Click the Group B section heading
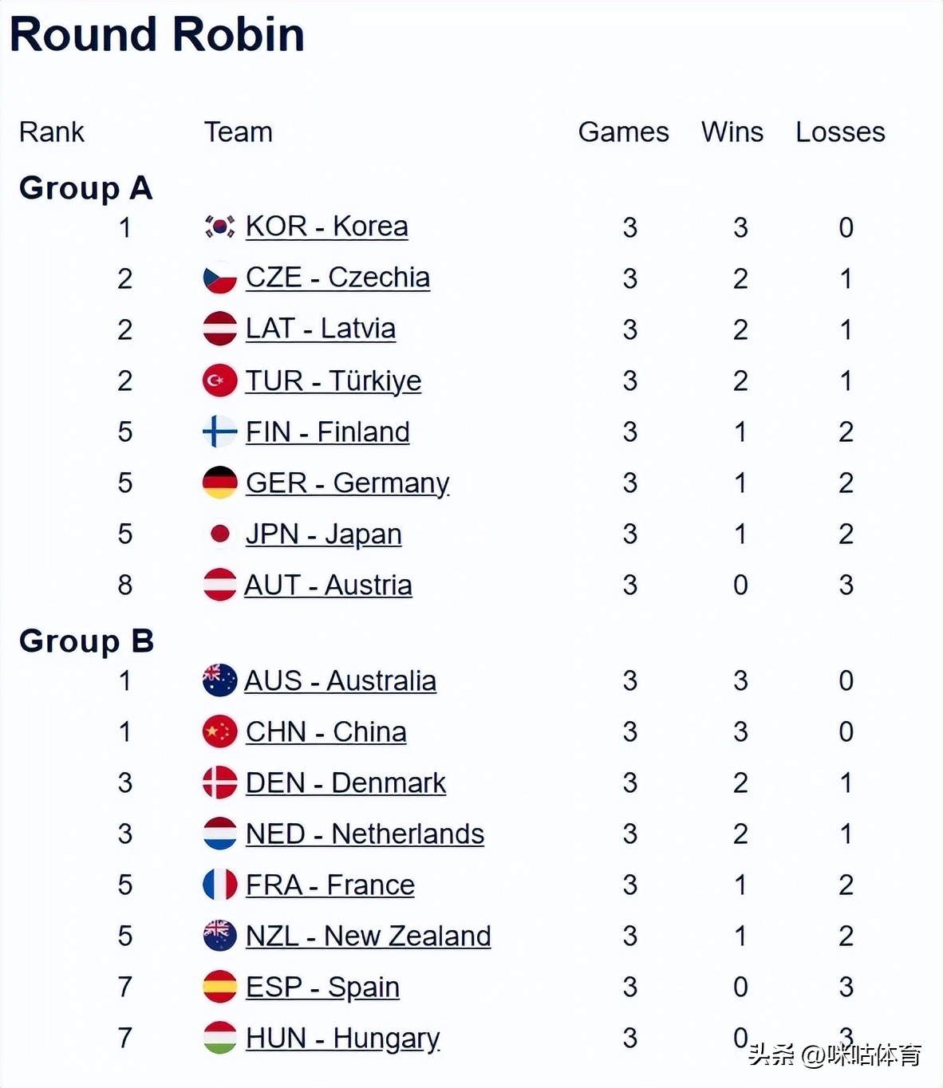The width and height of the screenshot is (943, 1088). [x=86, y=641]
